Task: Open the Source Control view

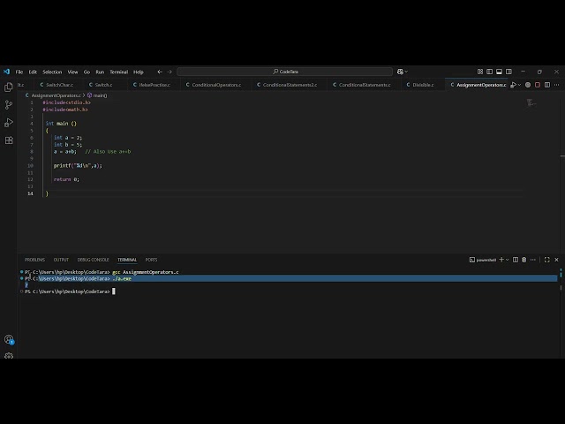Action: click(9, 105)
